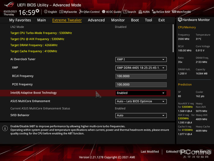Click the info icon in help panel

(x=5, y=128)
